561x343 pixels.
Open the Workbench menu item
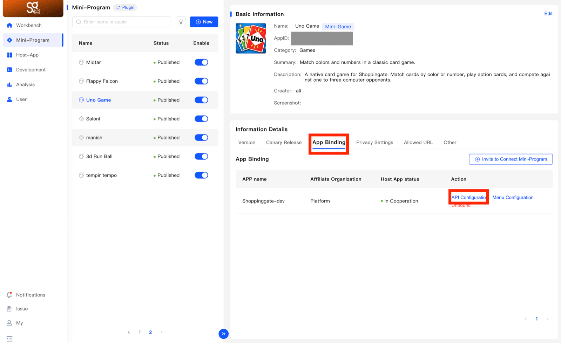point(33,25)
